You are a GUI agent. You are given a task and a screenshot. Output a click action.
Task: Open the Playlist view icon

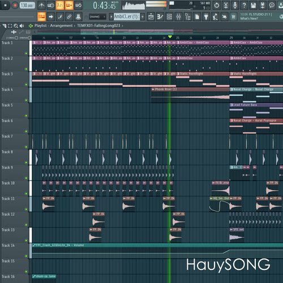tap(151, 17)
